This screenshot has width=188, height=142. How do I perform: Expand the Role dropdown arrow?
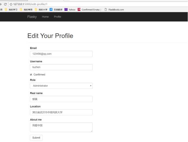pos(91,86)
